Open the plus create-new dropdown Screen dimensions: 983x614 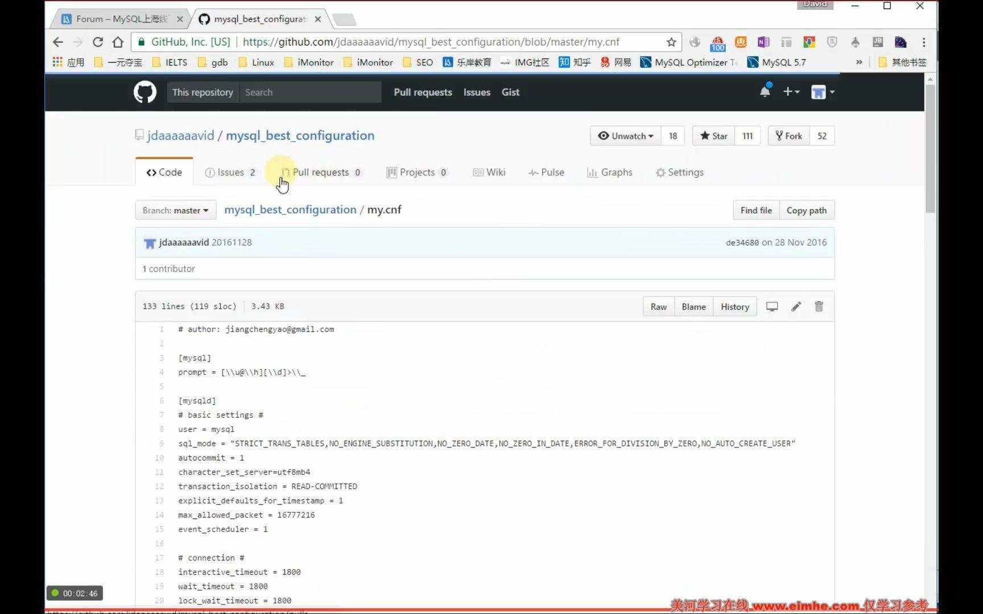point(791,92)
